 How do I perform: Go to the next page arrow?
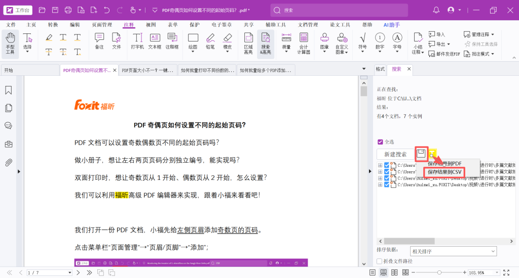tap(78, 273)
